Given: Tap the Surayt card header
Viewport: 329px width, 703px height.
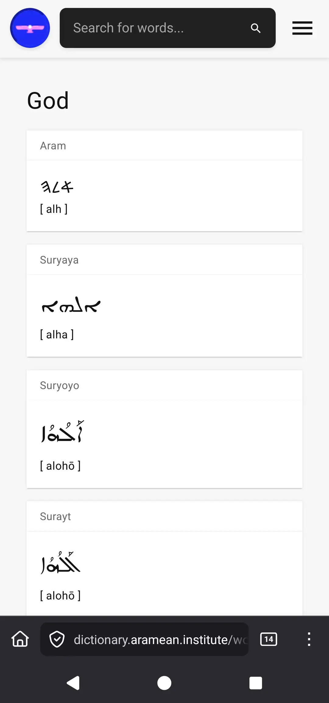Looking at the screenshot, I should coord(164,516).
